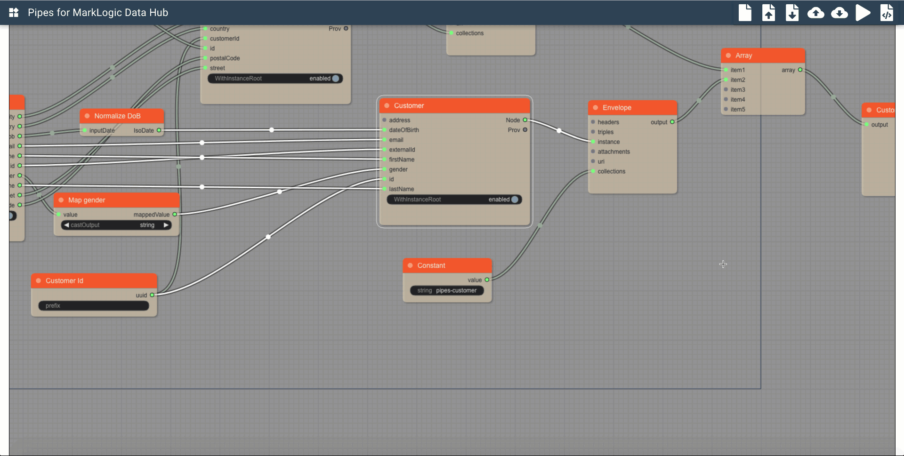Screen dimensions: 904x456
Task: Click the code file icon
Action: point(887,13)
